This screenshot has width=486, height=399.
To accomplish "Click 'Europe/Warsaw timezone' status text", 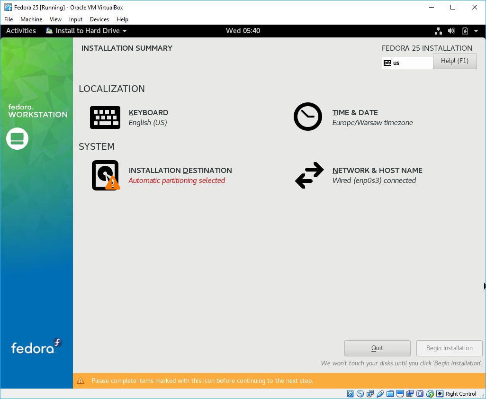I will [x=373, y=123].
